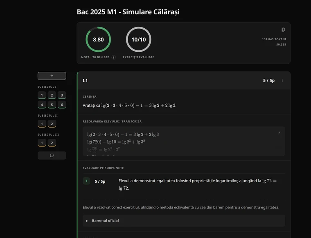Go to Subiectul I exercise 3
The image size is (311, 238).
(x=62, y=95)
